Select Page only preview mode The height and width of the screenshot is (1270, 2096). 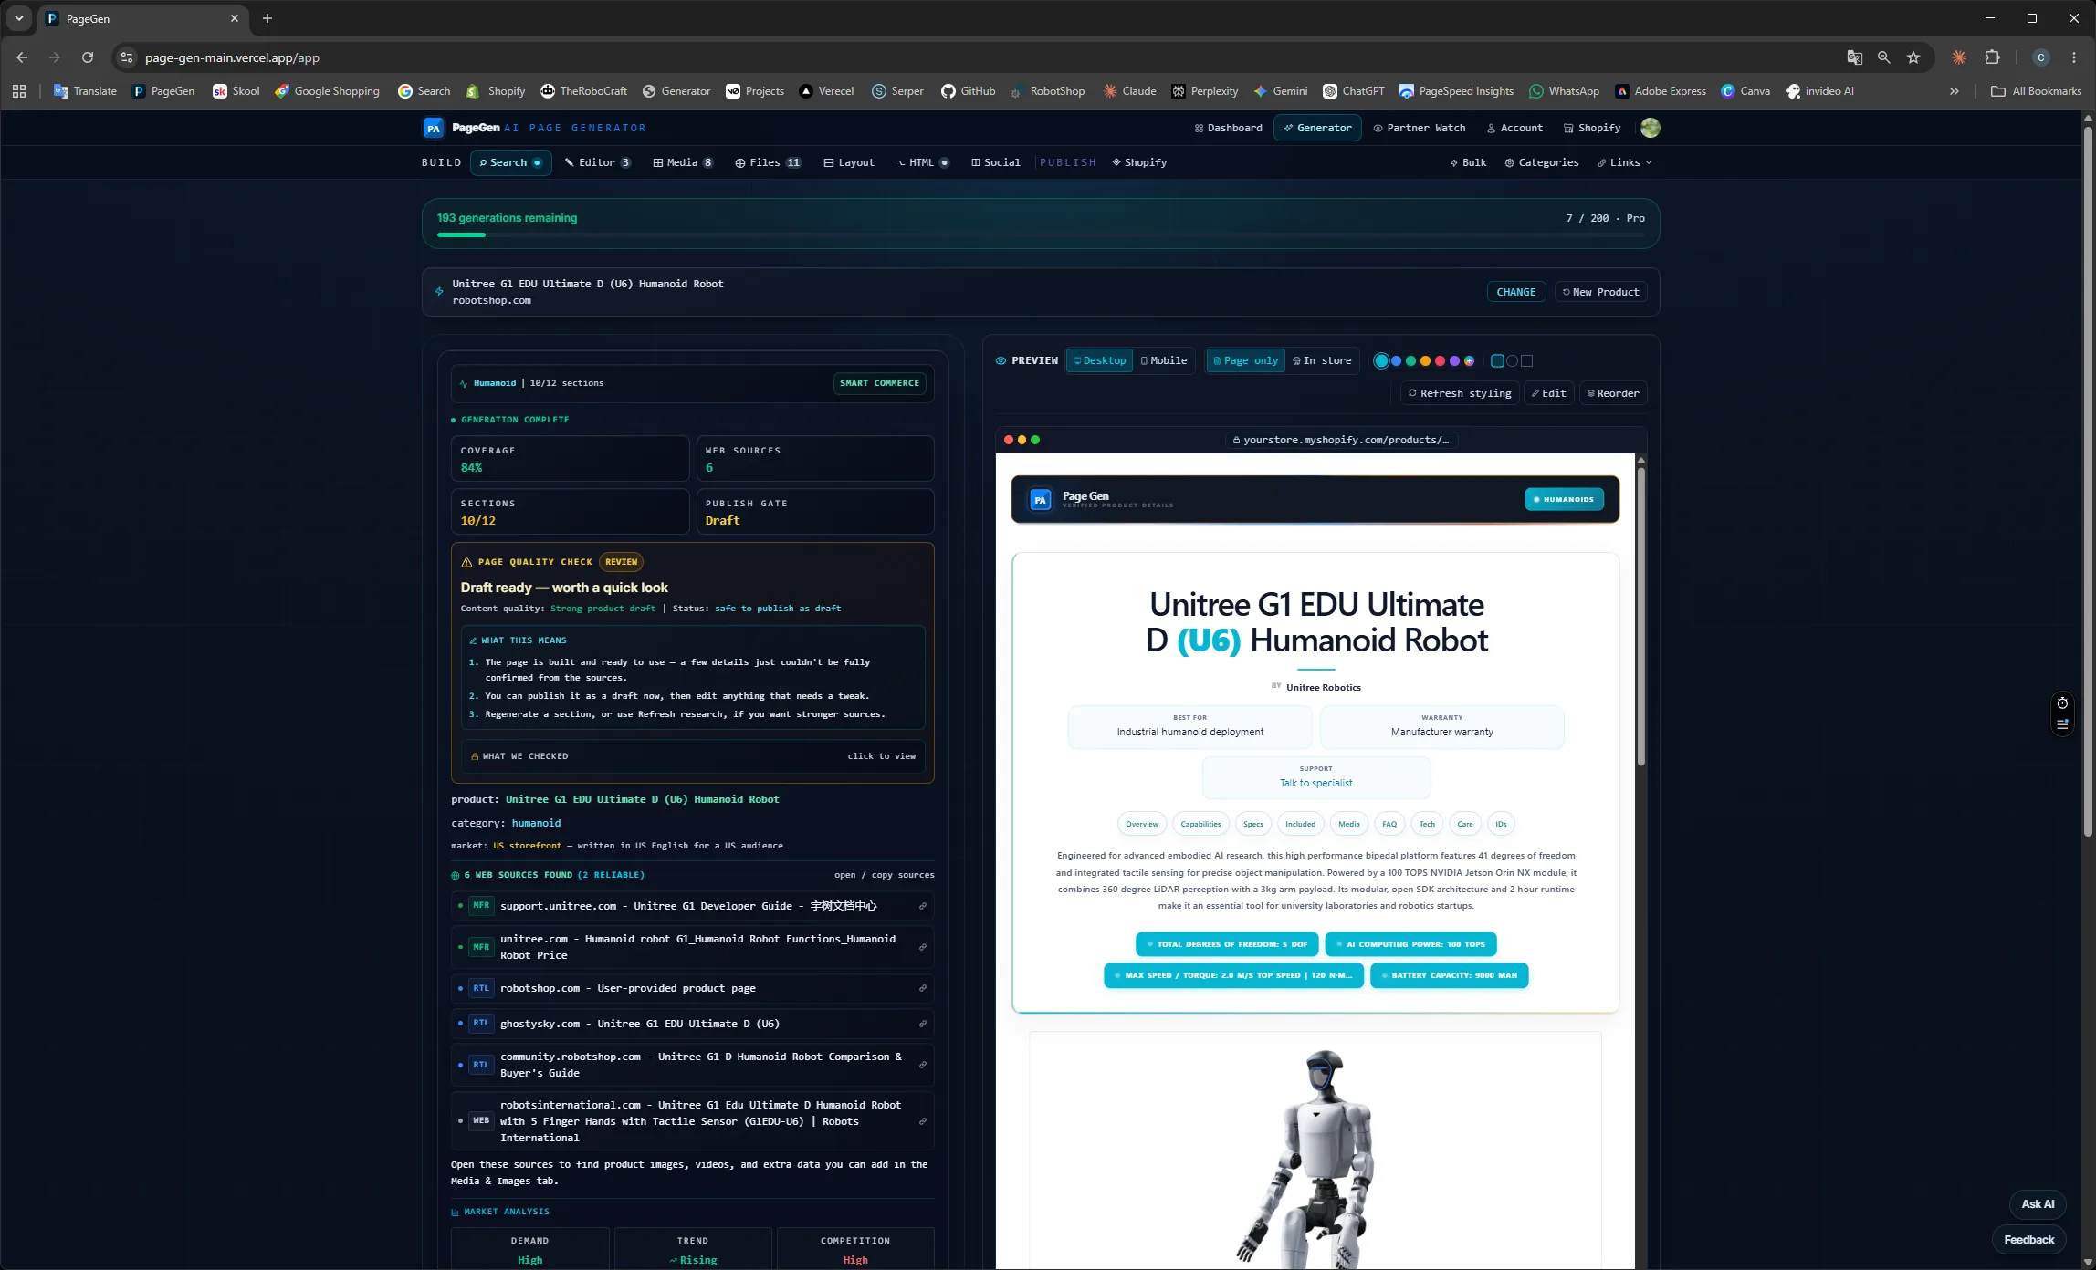tap(1245, 360)
